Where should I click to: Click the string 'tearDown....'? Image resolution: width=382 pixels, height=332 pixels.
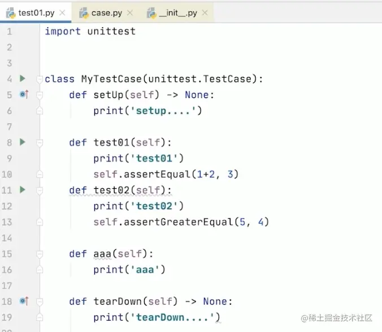click(172, 317)
